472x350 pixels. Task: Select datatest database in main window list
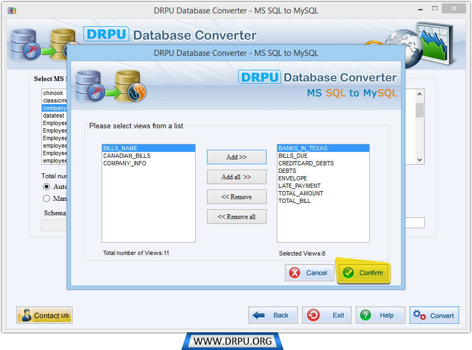click(54, 115)
